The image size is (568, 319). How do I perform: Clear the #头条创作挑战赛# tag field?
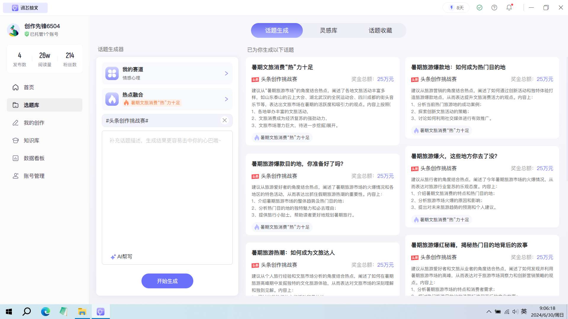click(225, 120)
